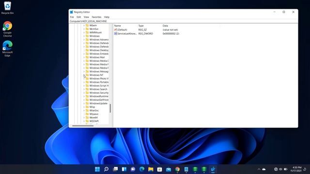Expand the WindowsUpdate key
The width and height of the screenshot is (310, 174).
pyautogui.click(x=84, y=103)
